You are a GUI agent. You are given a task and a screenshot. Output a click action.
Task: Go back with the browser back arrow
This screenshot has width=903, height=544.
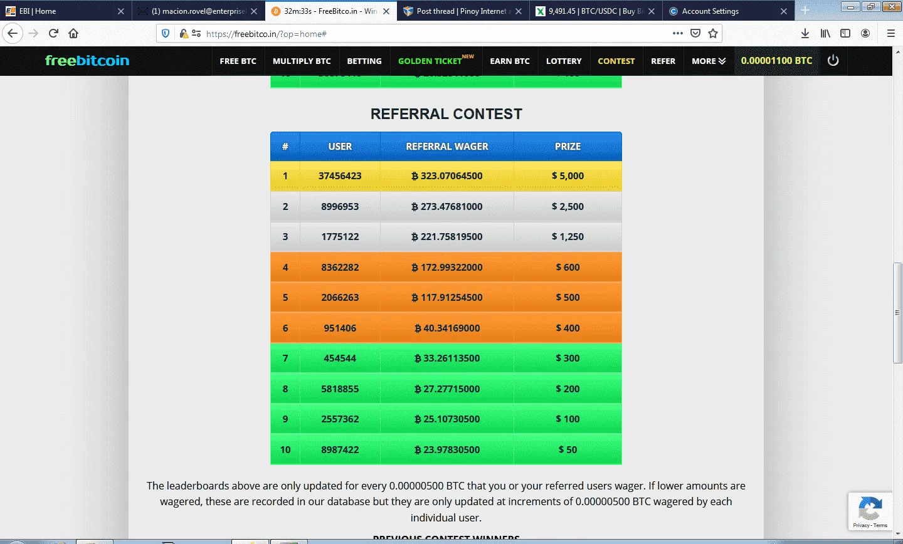click(x=13, y=33)
